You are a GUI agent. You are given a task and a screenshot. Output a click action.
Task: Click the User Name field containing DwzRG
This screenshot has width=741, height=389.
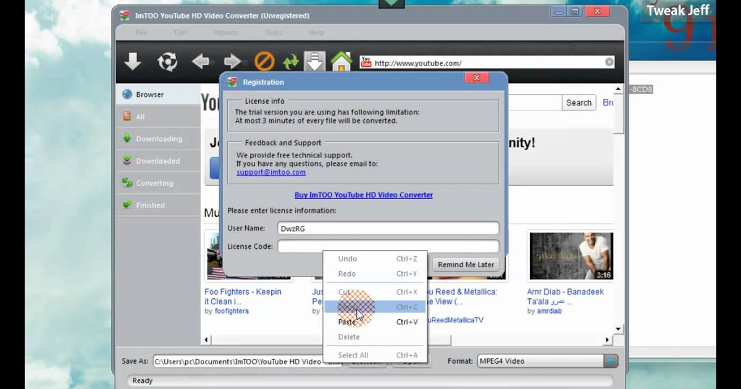click(388, 228)
